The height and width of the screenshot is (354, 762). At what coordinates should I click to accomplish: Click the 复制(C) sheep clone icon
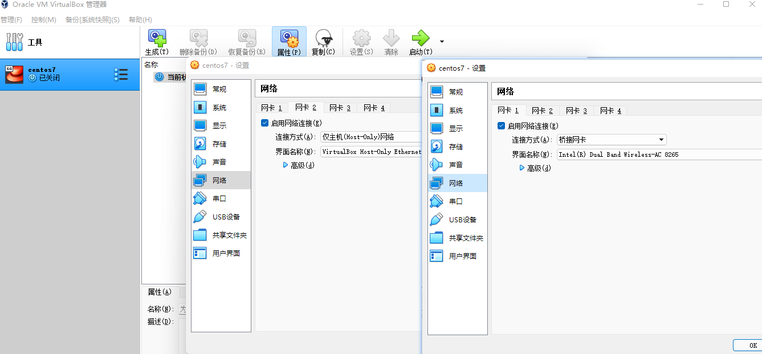[324, 42]
